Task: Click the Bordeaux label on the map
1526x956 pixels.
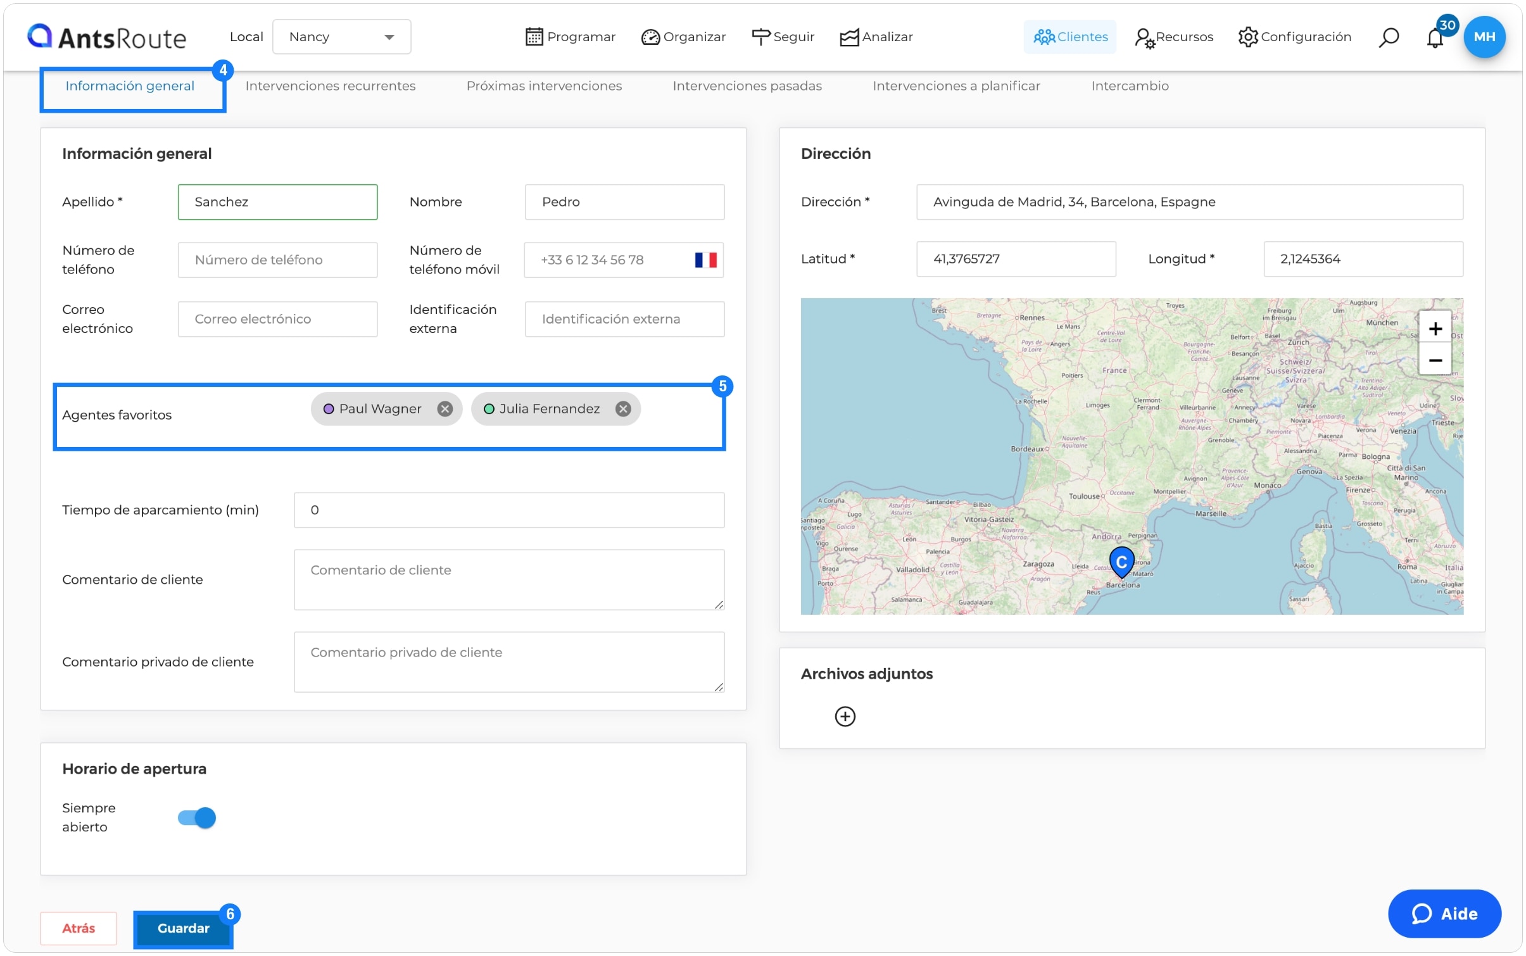Action: [1027, 449]
